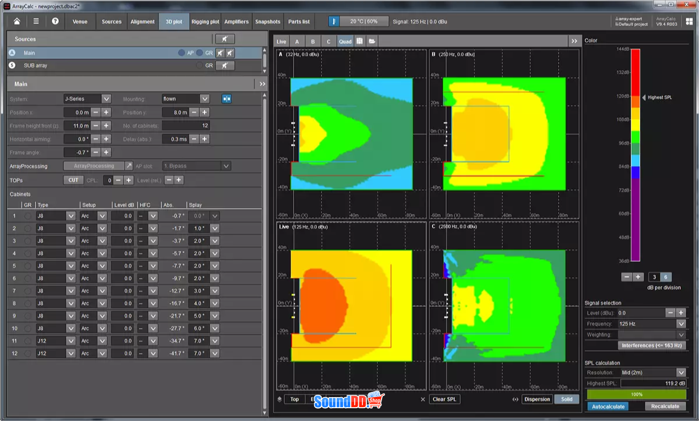
Task: Open the Rigging plot tab
Action: [x=205, y=22]
